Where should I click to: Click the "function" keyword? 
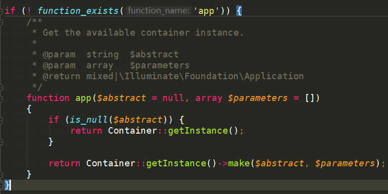[48, 98]
